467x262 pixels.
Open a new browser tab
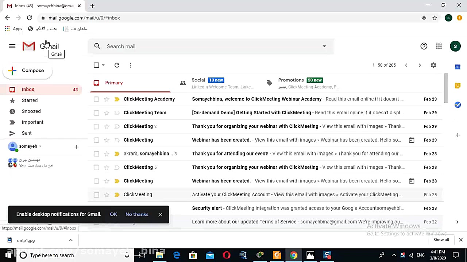(x=92, y=6)
